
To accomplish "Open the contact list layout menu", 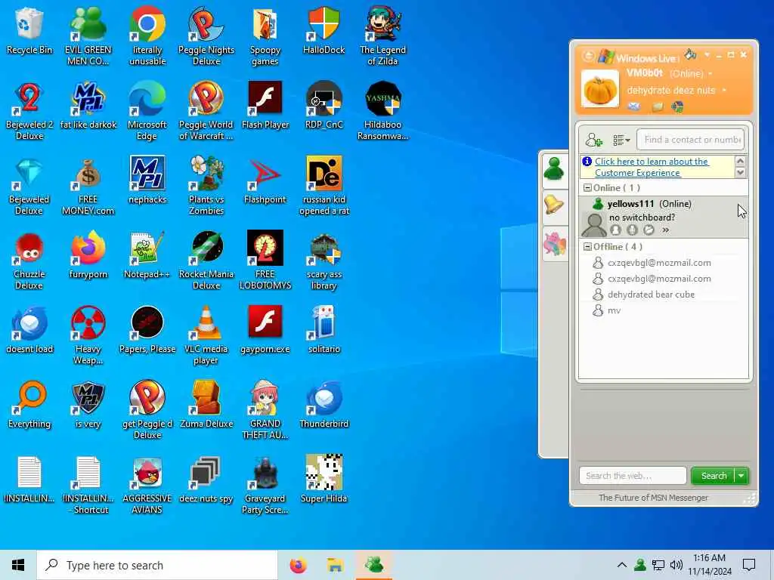I will coord(621,140).
